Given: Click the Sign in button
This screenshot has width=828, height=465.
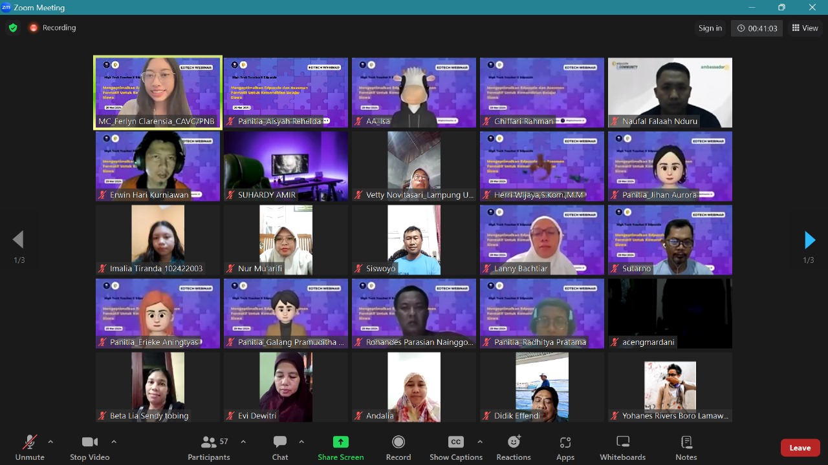Looking at the screenshot, I should pos(710,28).
